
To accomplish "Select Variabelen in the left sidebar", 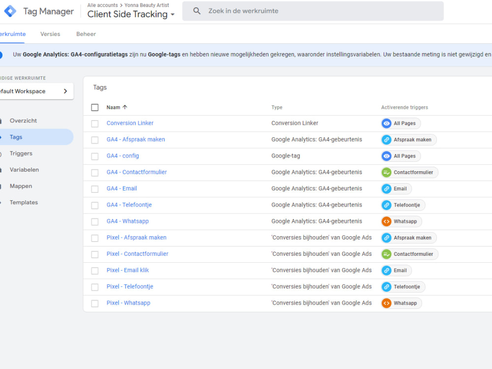I will tap(25, 169).
